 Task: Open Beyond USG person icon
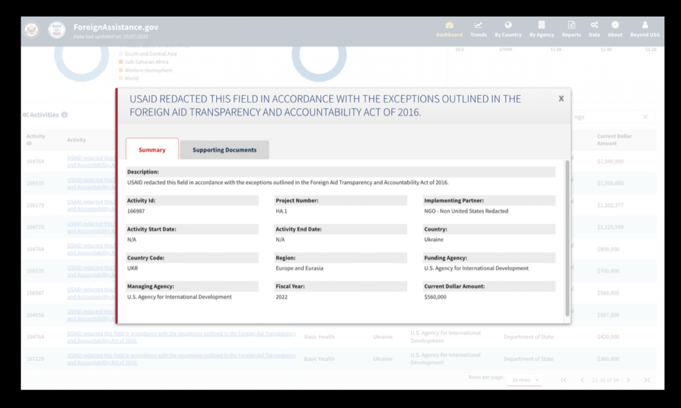click(x=644, y=25)
